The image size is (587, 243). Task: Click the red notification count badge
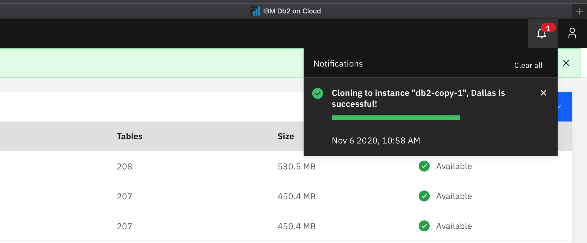548,28
